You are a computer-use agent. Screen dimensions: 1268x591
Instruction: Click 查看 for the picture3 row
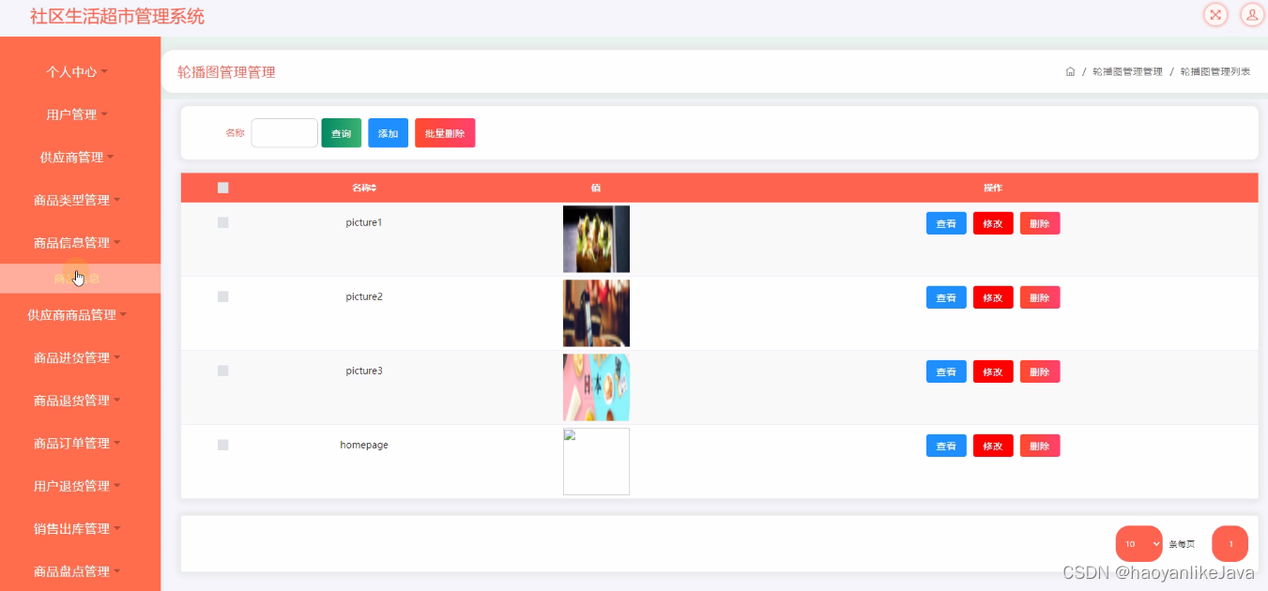tap(946, 371)
